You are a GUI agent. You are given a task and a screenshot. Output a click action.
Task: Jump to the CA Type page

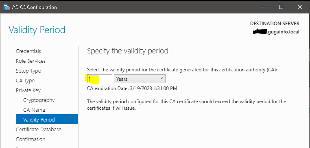tap(25, 81)
